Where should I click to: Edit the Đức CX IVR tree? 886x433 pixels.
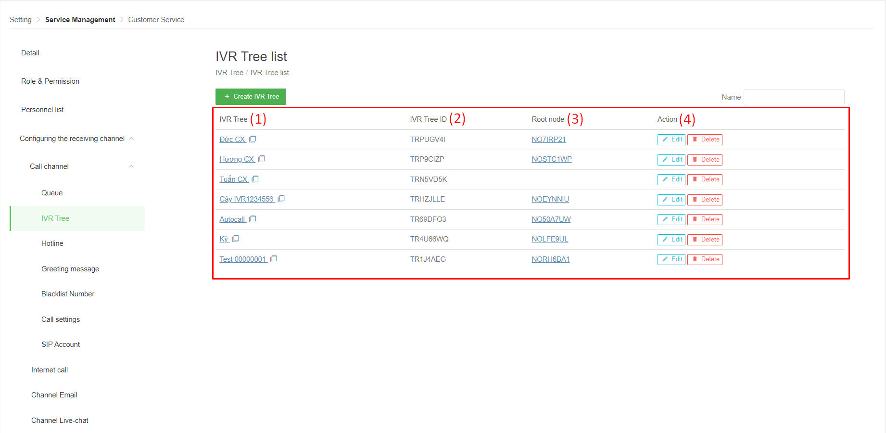pos(671,140)
